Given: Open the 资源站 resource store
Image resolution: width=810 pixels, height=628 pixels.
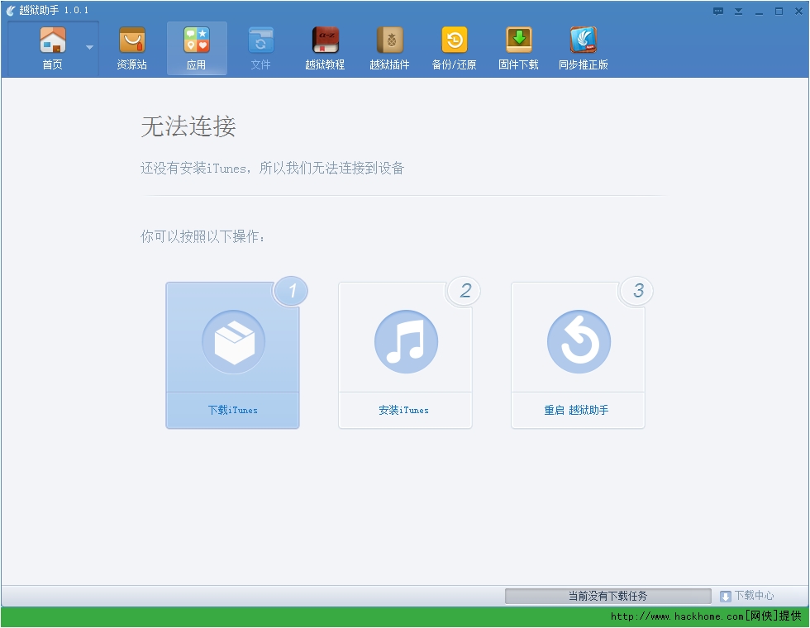Looking at the screenshot, I should (131, 49).
